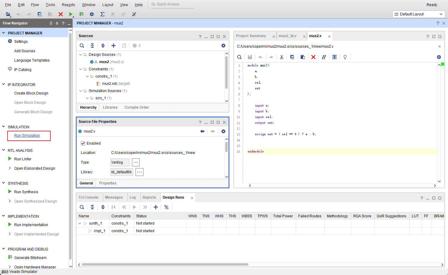
Task: Click the Sigma report icon in toolbar
Action: 102,14
